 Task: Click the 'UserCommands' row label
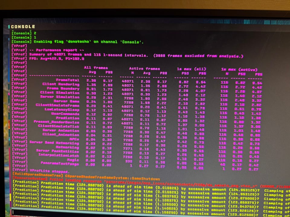(x=65, y=114)
